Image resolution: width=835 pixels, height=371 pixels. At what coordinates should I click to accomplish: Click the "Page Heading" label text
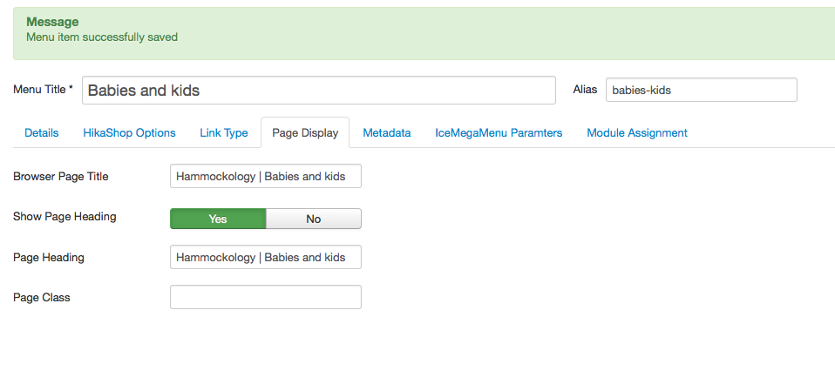pos(49,258)
